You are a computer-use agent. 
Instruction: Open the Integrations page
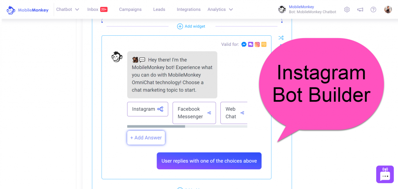click(189, 9)
